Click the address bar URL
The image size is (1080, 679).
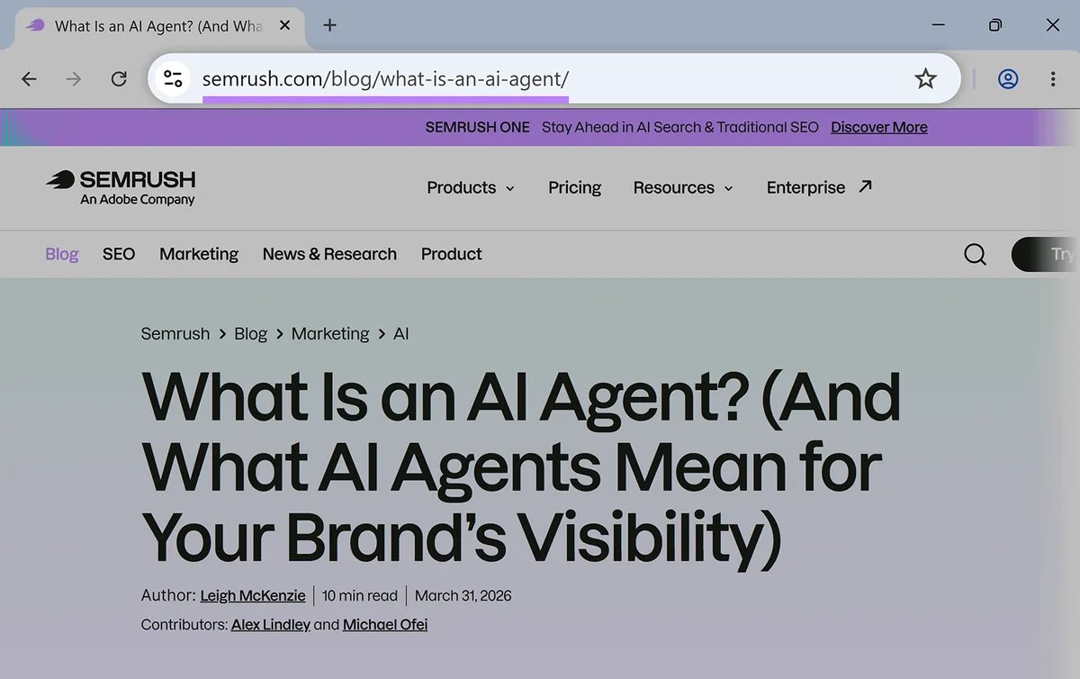[385, 79]
